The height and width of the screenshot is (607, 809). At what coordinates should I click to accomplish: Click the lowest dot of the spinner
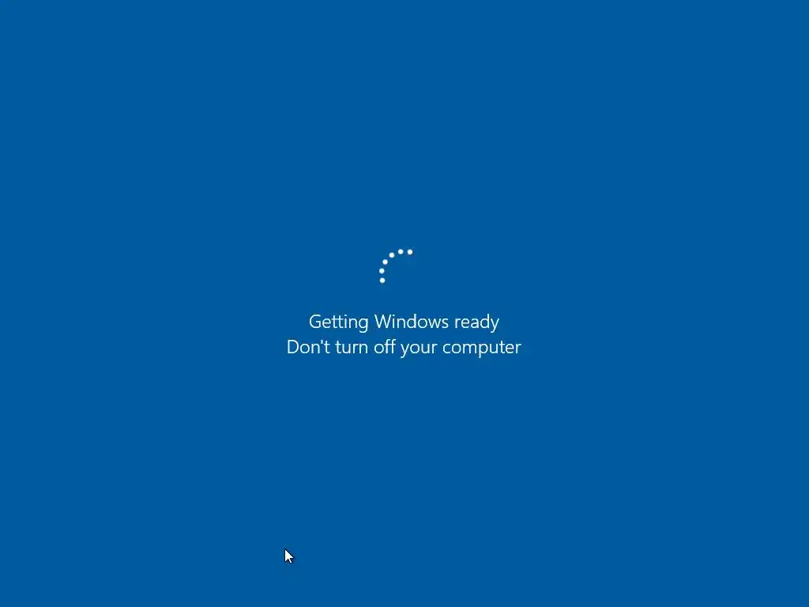coord(382,281)
